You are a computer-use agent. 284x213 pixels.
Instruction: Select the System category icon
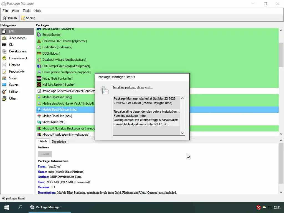tap(4, 85)
